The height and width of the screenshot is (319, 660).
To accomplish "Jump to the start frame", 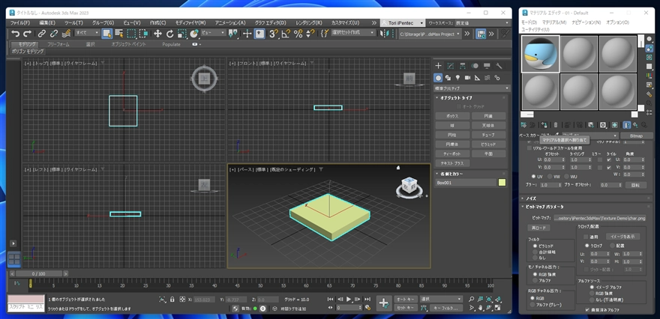I will pos(331,300).
